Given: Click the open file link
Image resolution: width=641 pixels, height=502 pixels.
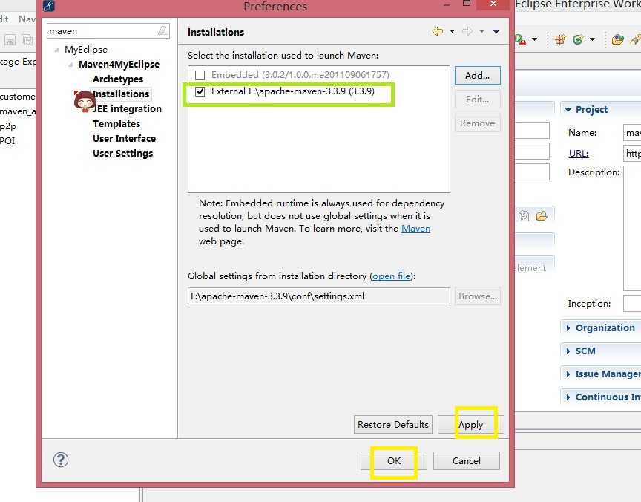Looking at the screenshot, I should 391,276.
